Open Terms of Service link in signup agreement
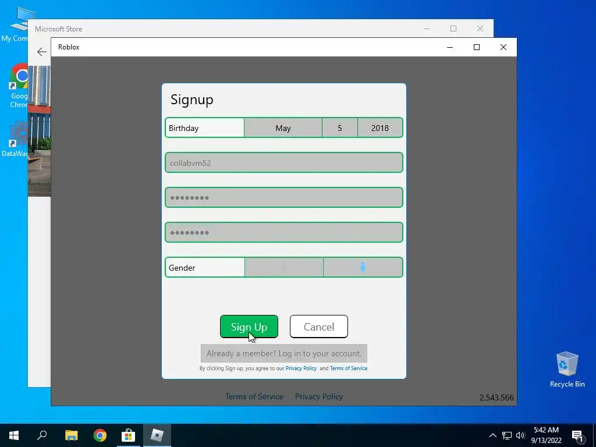 click(x=349, y=368)
